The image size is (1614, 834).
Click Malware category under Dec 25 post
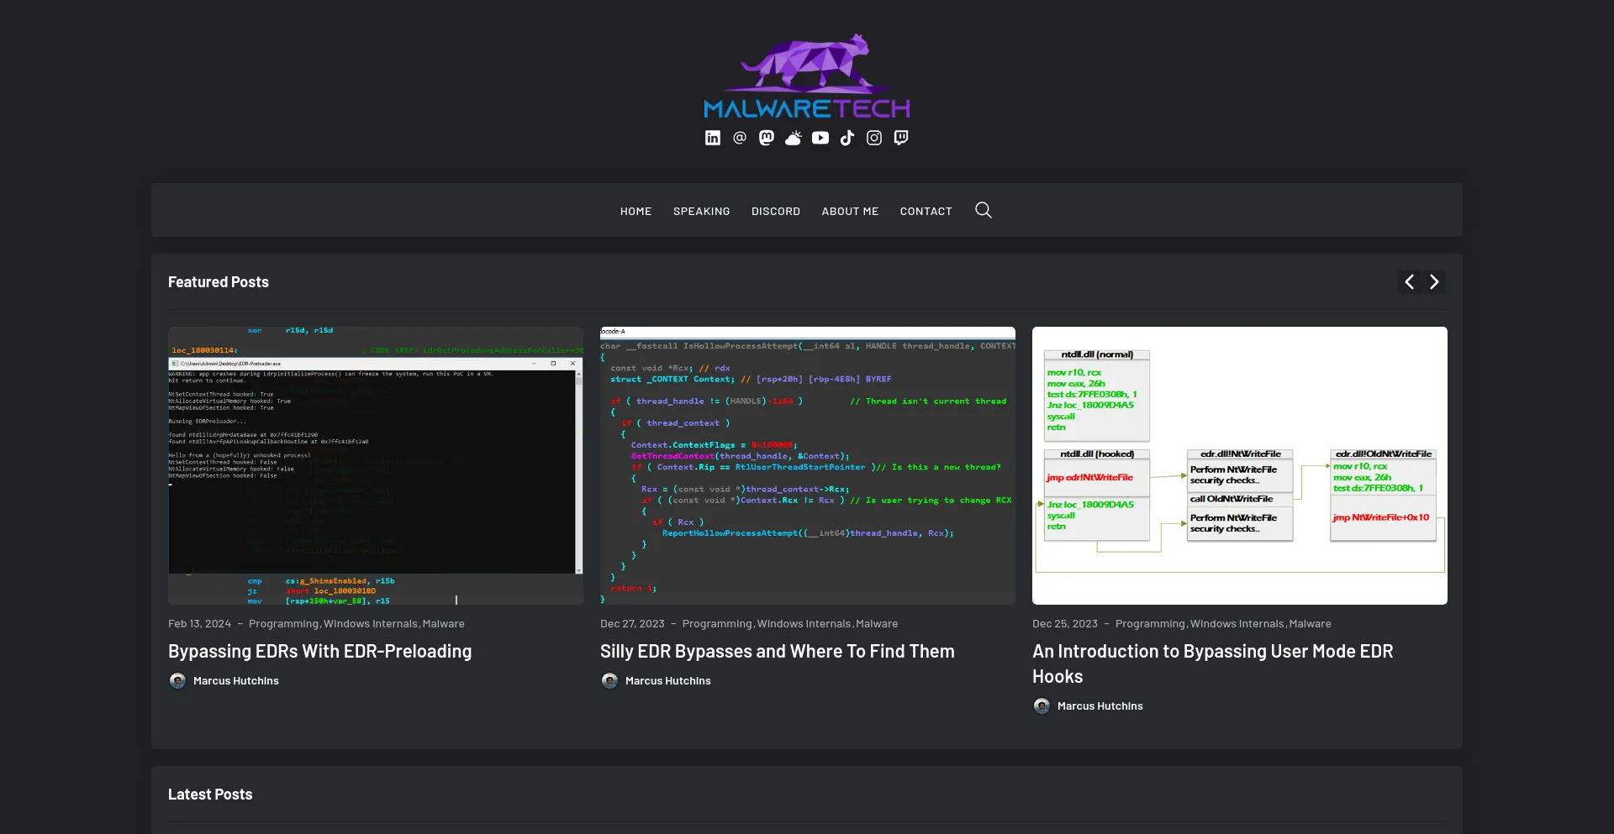[x=1311, y=624]
